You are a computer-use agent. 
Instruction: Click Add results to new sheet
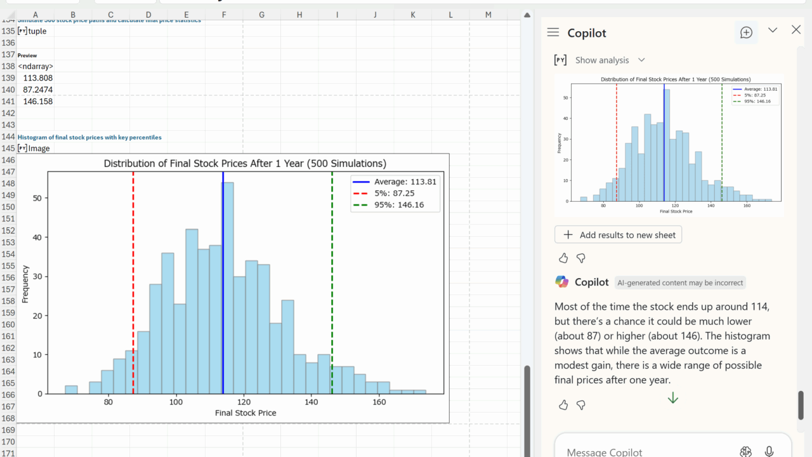click(618, 235)
